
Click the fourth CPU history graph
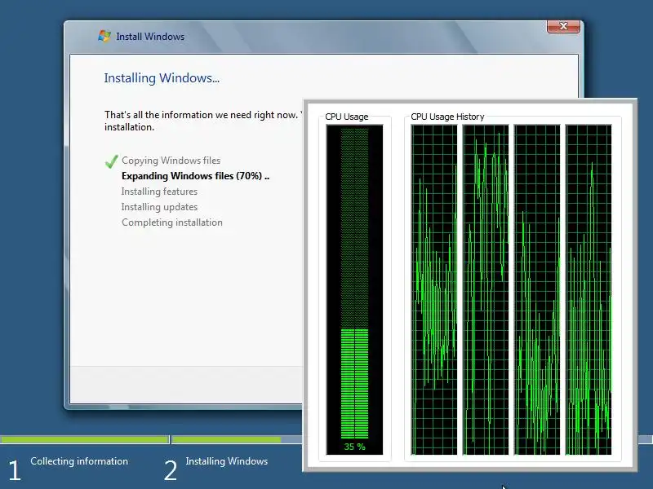589,290
